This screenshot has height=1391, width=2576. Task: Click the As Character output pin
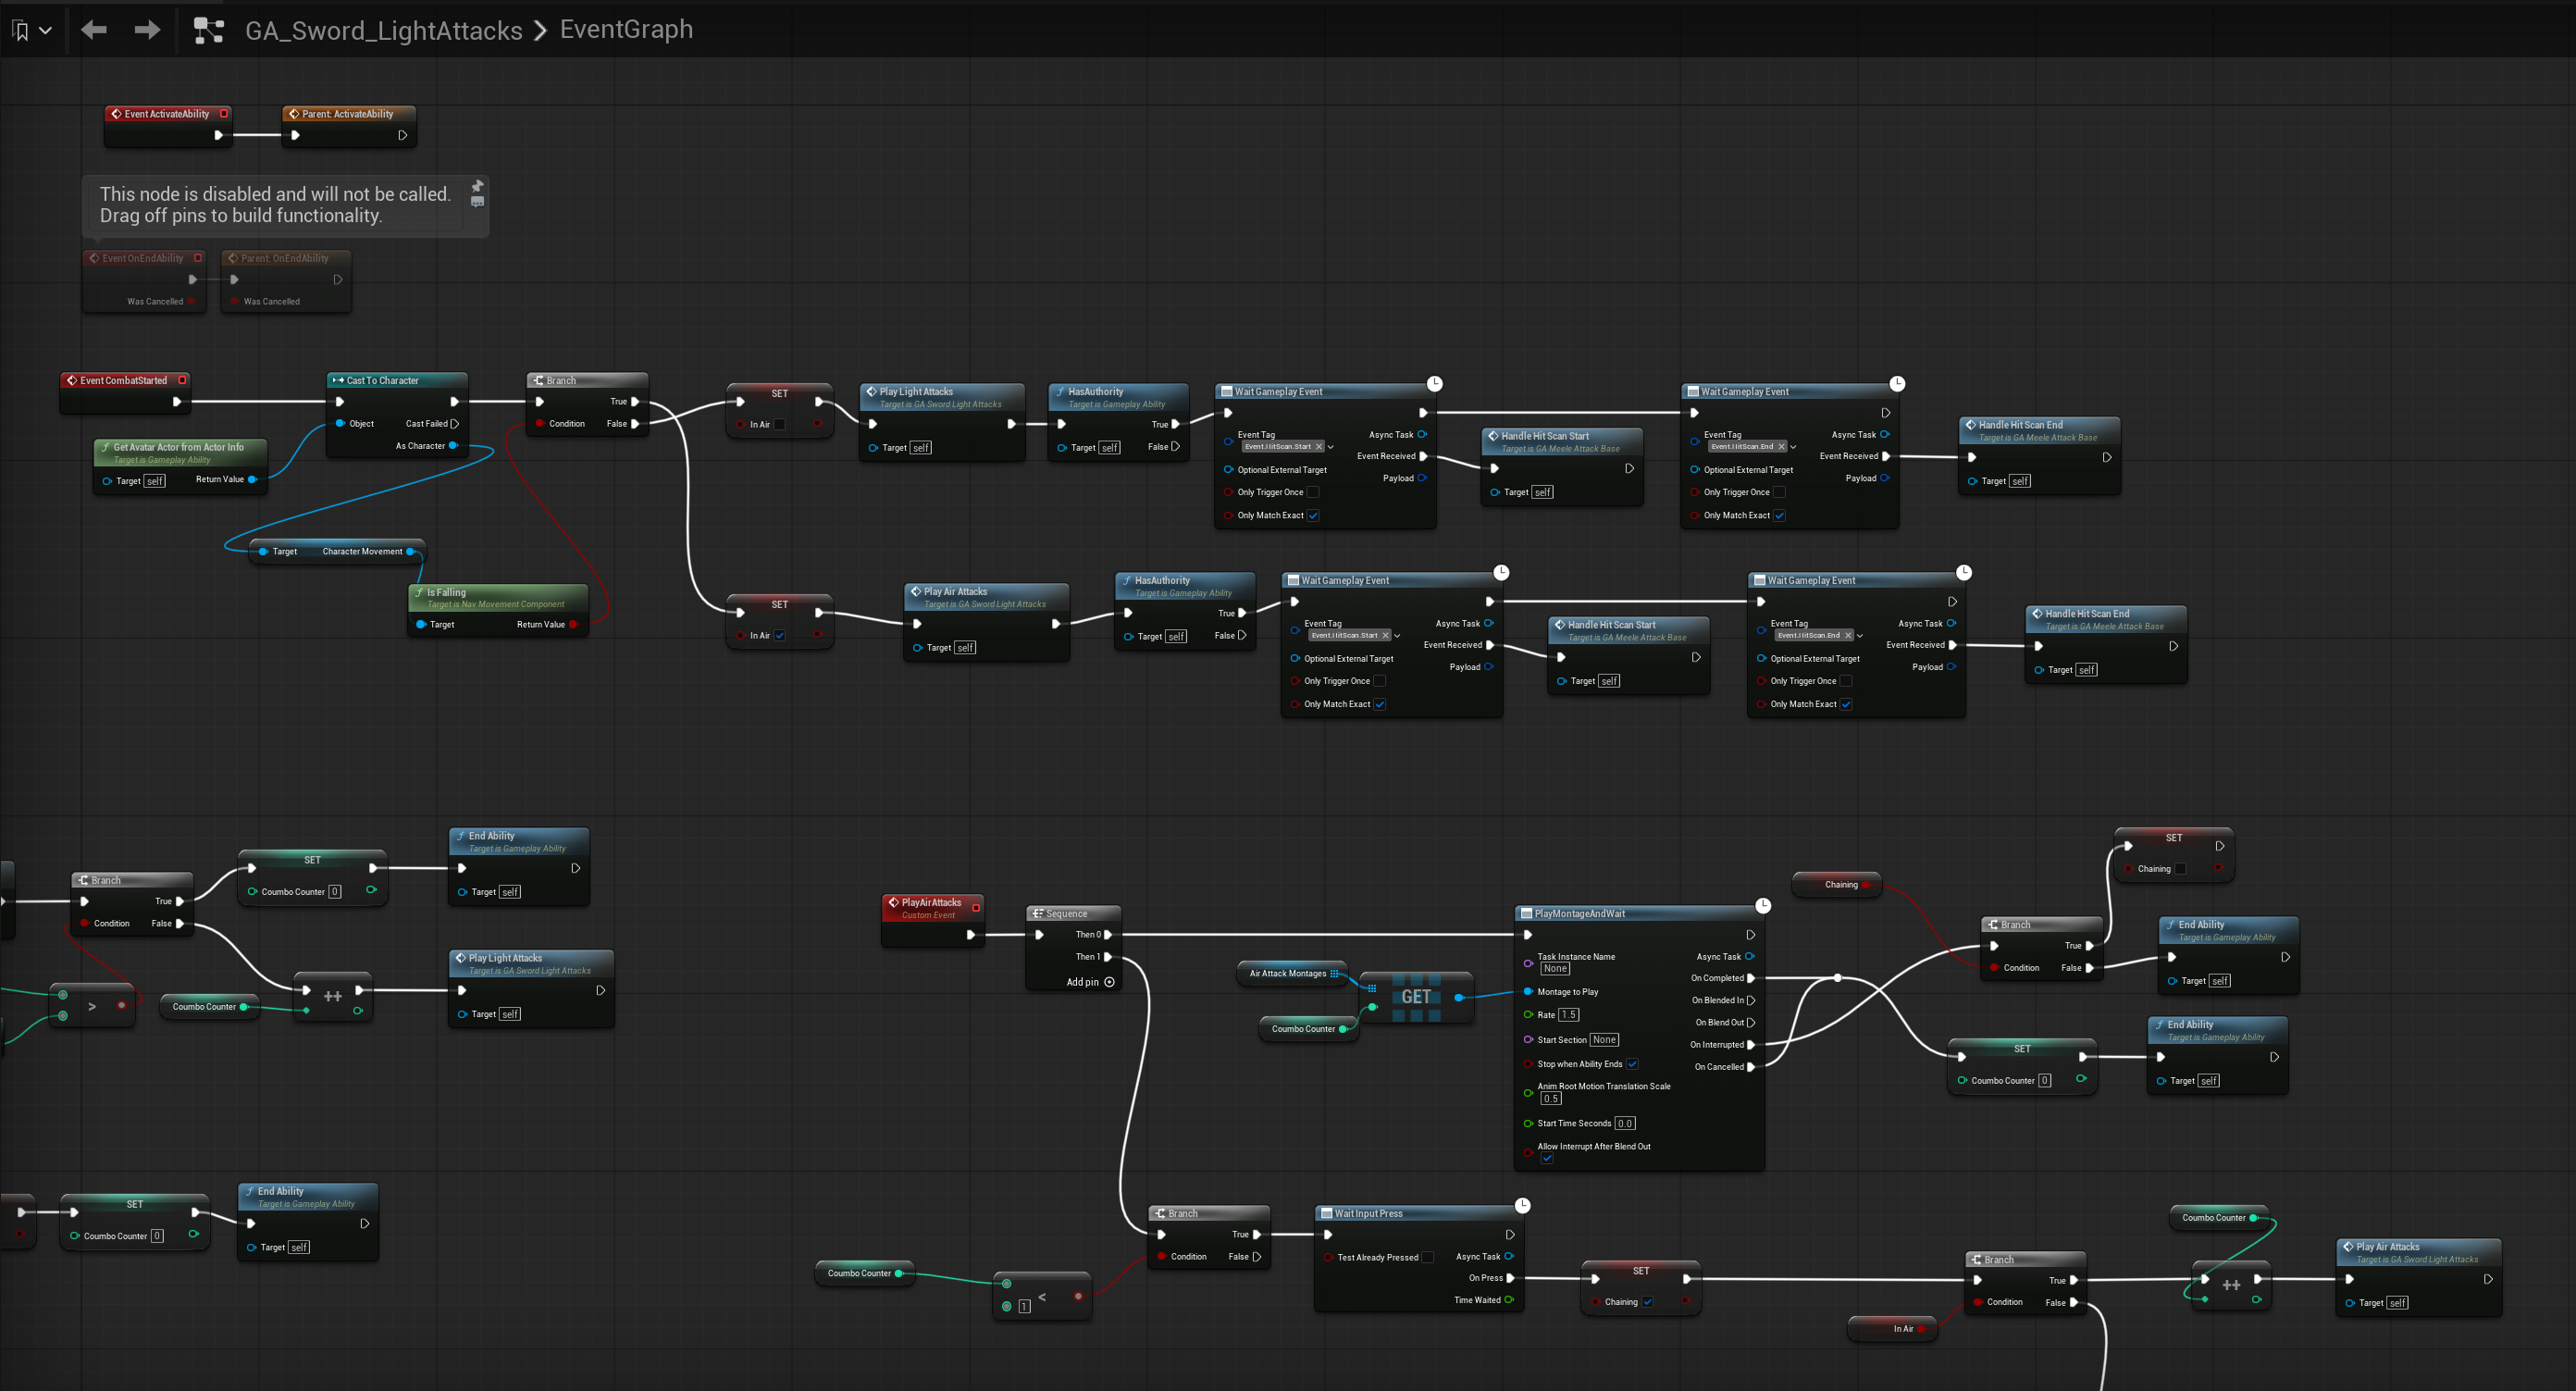click(x=453, y=445)
